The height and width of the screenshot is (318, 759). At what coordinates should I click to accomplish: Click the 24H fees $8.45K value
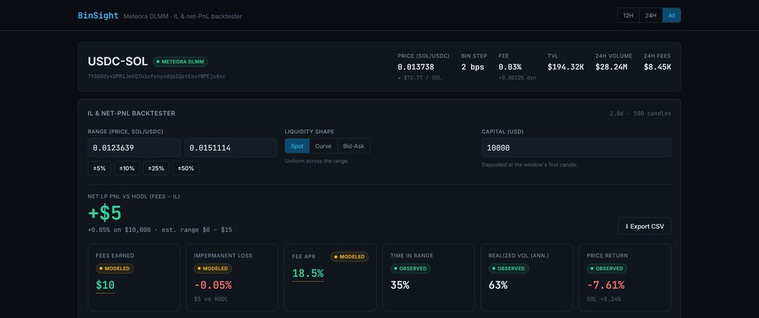point(657,67)
